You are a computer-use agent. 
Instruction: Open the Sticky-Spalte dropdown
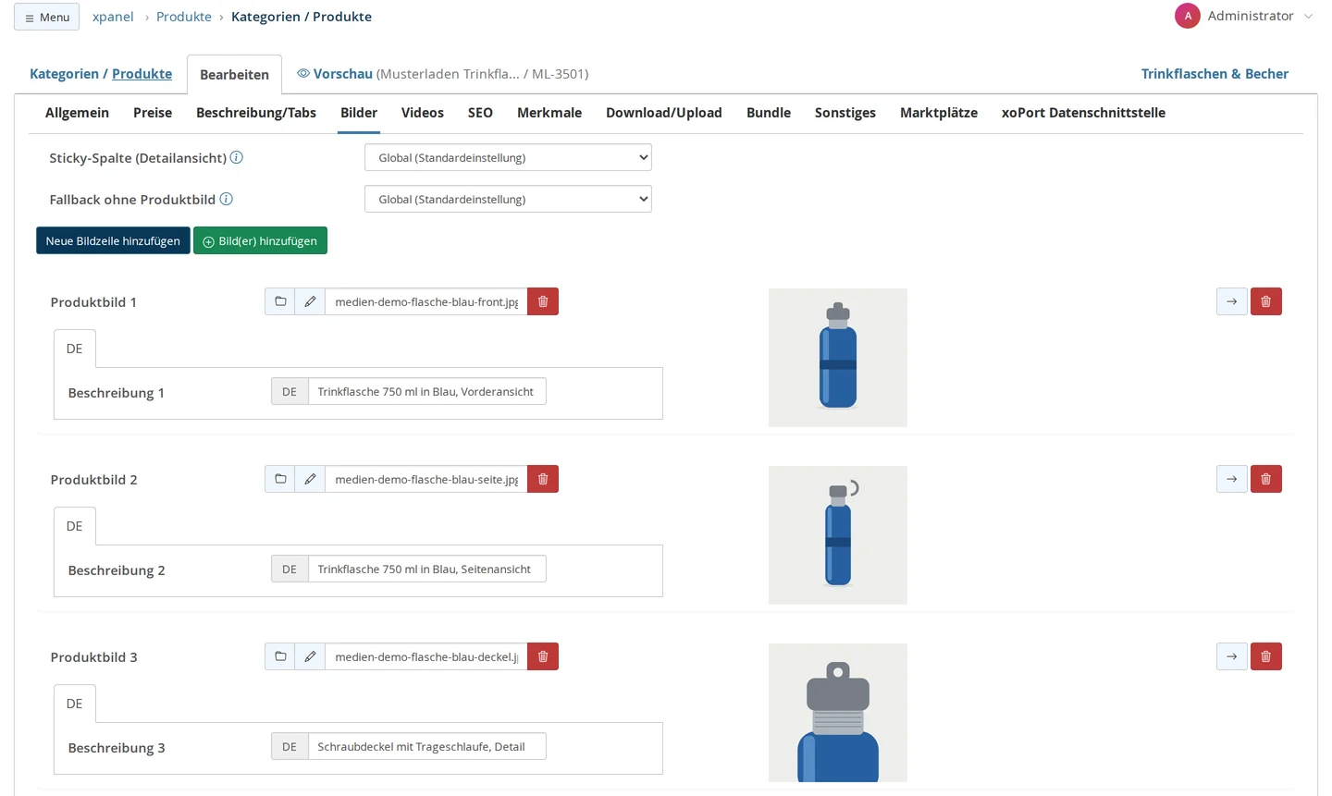[508, 157]
